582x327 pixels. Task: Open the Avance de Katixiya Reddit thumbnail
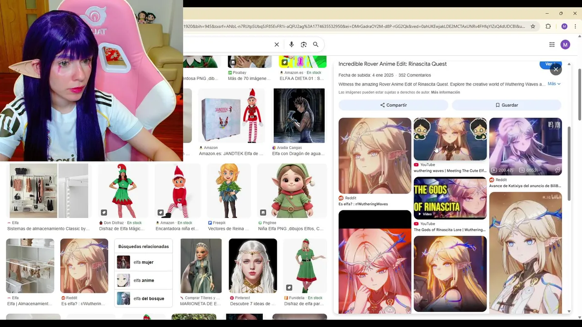[526, 147]
